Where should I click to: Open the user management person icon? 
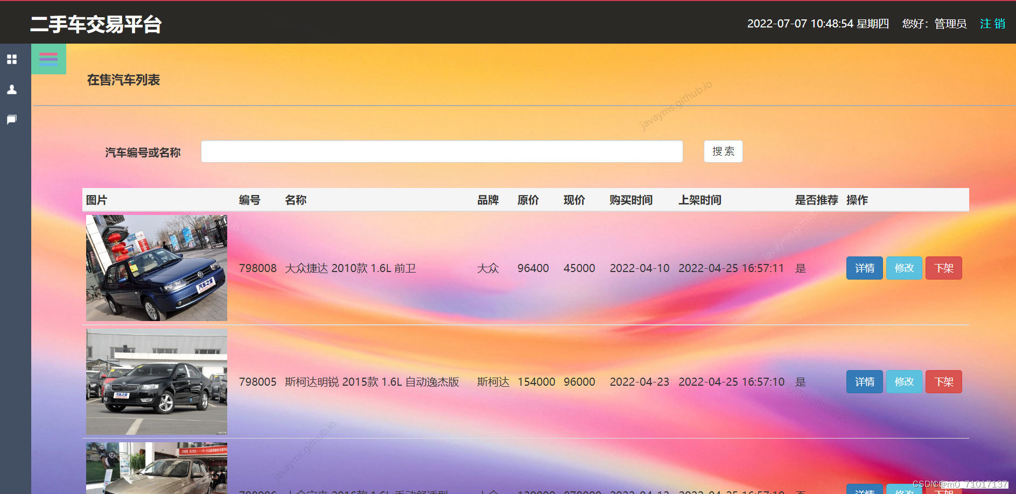click(12, 89)
